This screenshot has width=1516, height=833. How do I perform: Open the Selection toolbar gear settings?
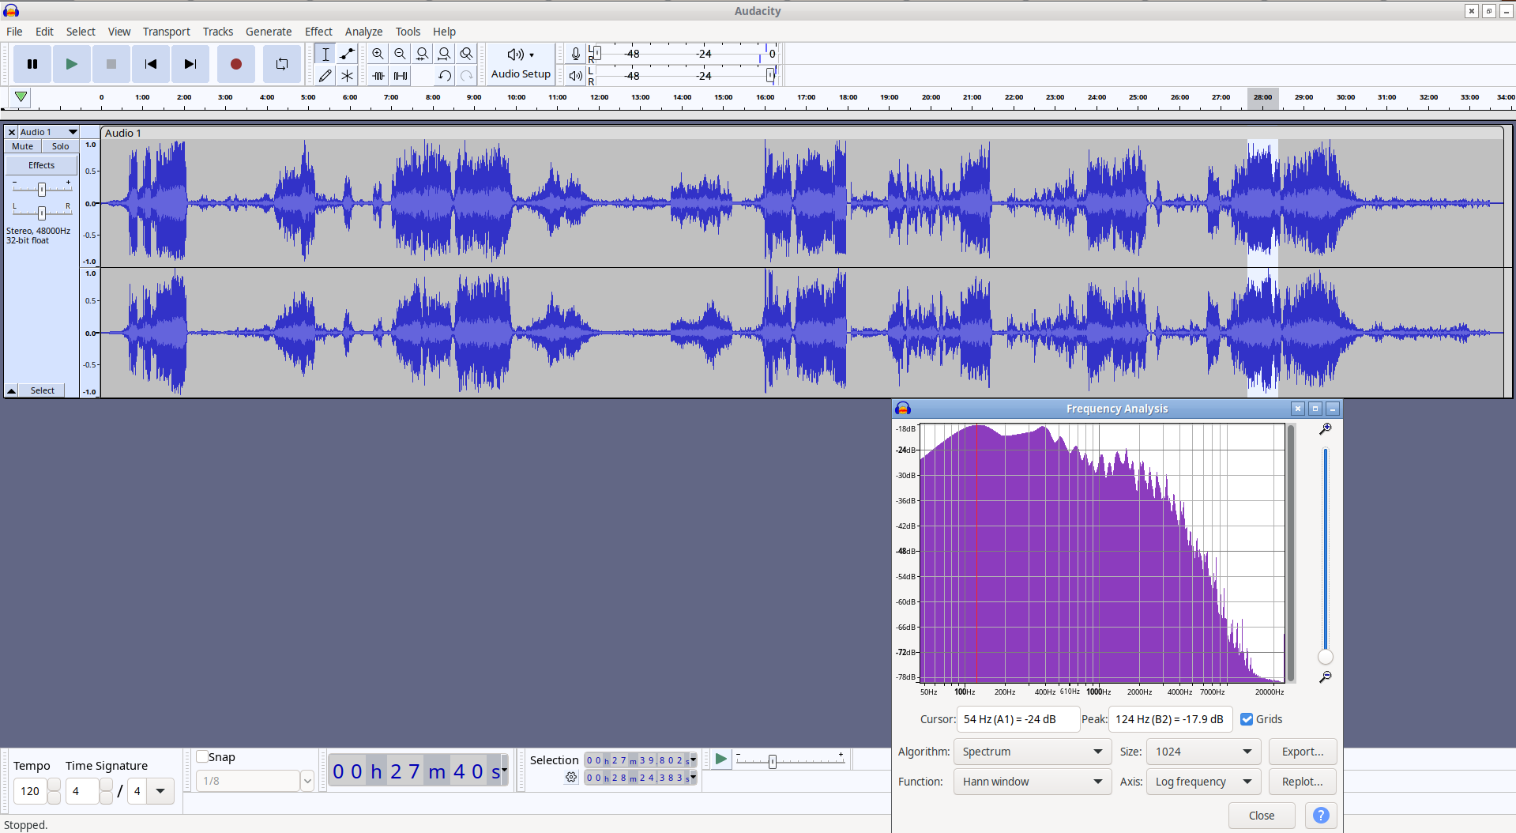(571, 778)
